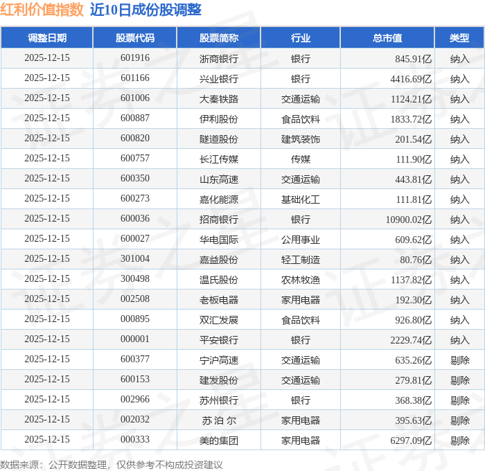Click stock code 601916
Viewport: 485px width, 471px height.
point(135,57)
